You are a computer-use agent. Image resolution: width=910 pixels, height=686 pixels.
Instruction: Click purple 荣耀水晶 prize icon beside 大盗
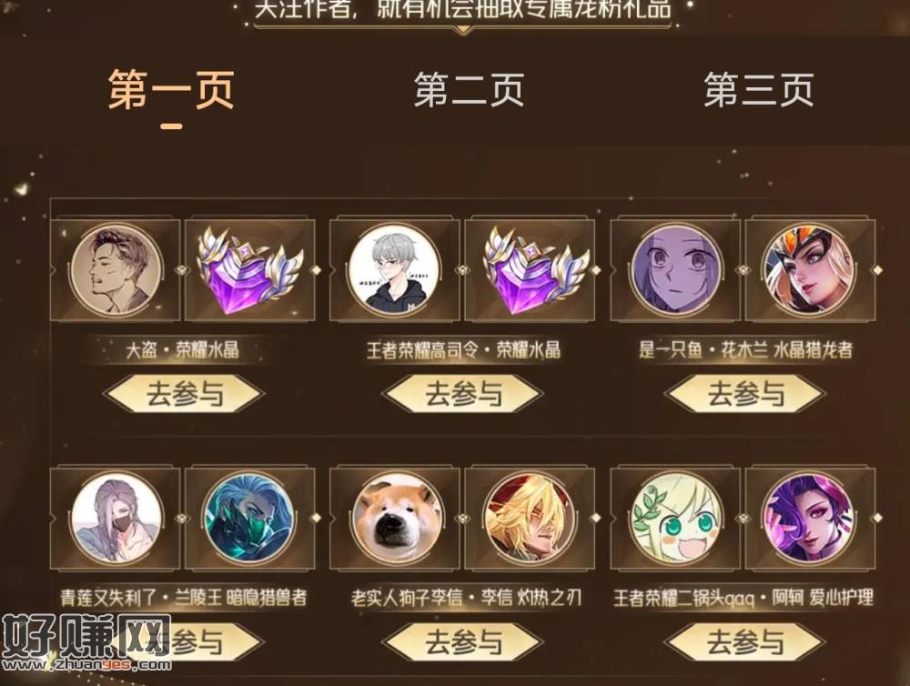250,270
